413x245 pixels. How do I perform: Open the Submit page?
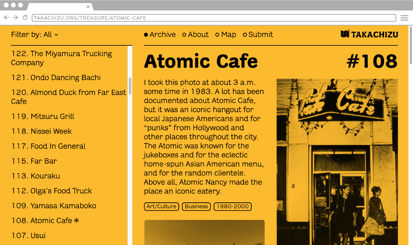[258, 34]
